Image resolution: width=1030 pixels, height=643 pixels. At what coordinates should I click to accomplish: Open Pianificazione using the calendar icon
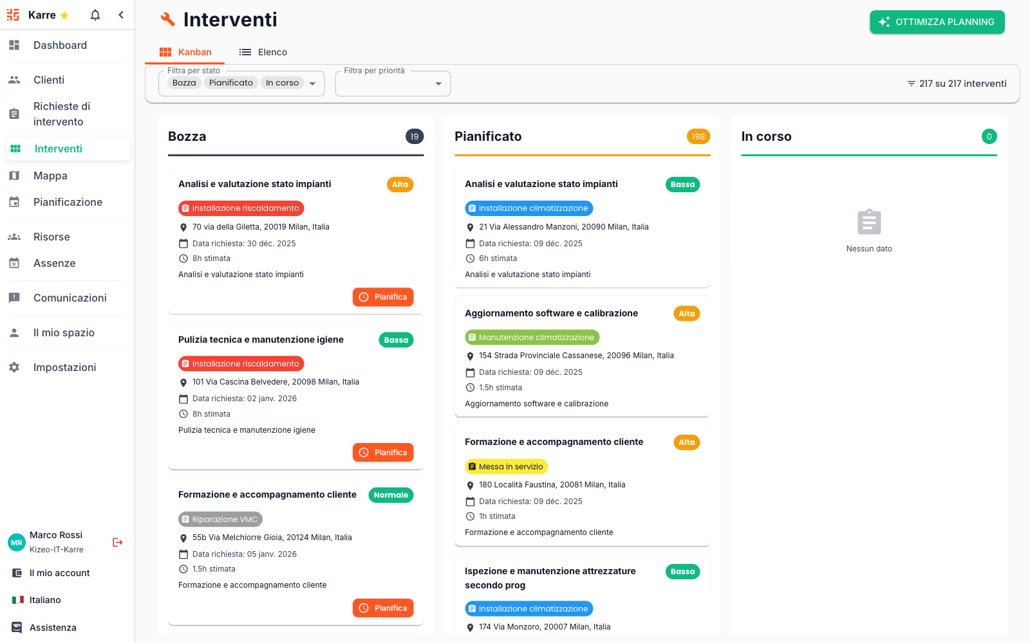pyautogui.click(x=15, y=202)
